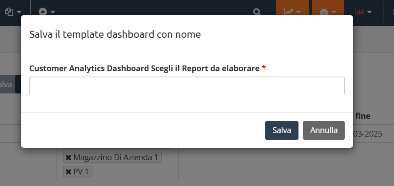Click the Customer Analytics Dashboard field label
Viewport: 394px width, 186px height.
pos(144,68)
